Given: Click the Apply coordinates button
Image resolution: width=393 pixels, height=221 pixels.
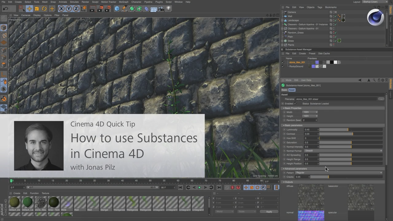Looking at the screenshot, I should (269, 211).
